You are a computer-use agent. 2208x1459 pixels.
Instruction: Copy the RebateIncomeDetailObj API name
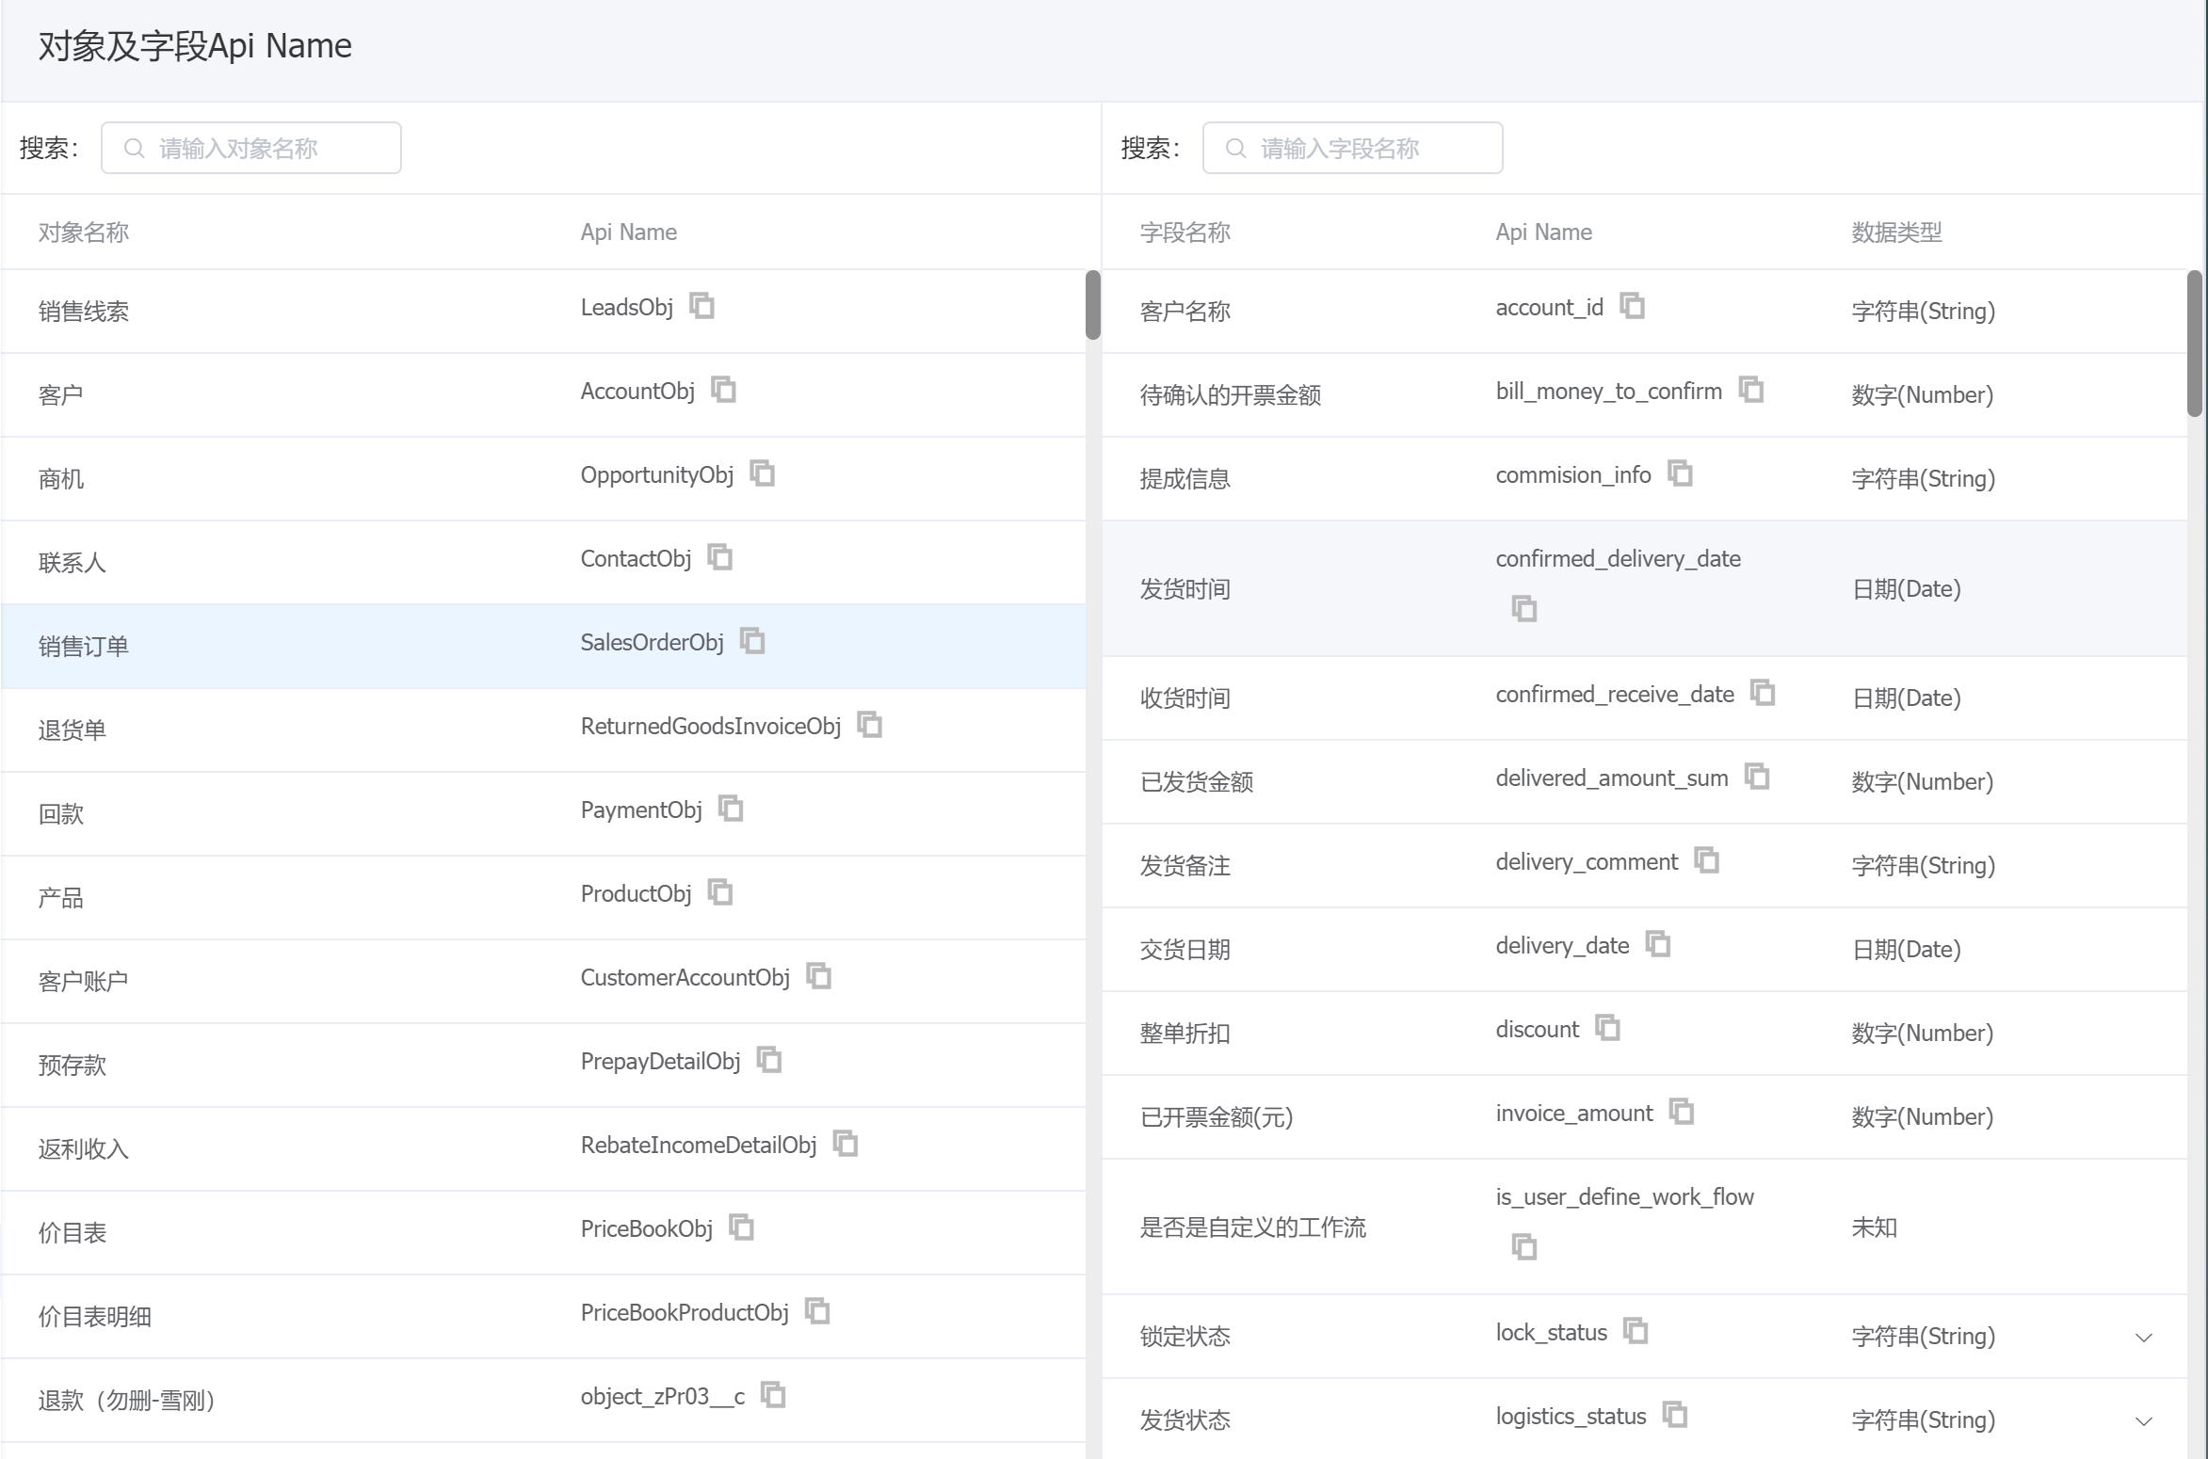pyautogui.click(x=846, y=1144)
